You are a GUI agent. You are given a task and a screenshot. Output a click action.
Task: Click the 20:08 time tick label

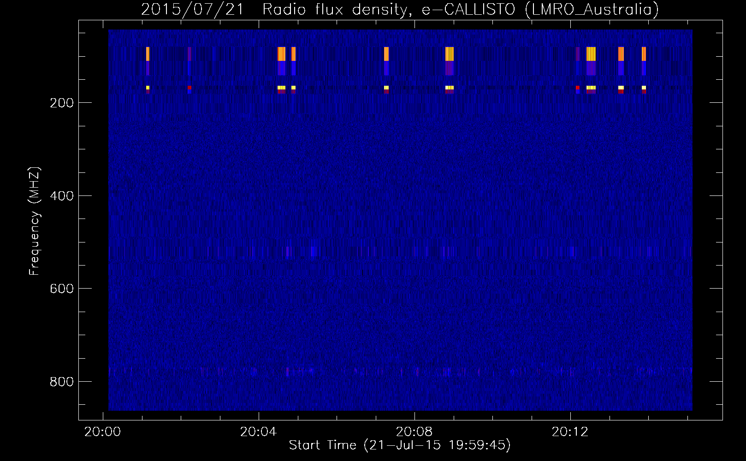point(414,431)
